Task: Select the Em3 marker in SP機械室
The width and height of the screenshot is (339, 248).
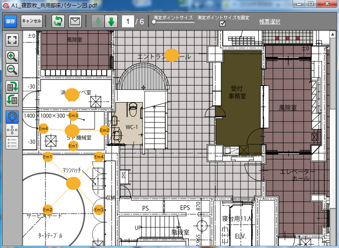Action: coord(73,115)
